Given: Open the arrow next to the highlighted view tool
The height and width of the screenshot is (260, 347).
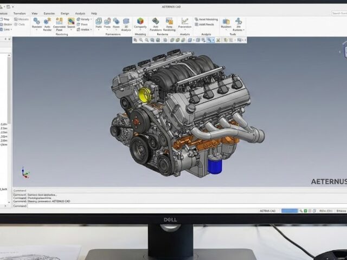Looking at the screenshot, I should pos(213,40).
